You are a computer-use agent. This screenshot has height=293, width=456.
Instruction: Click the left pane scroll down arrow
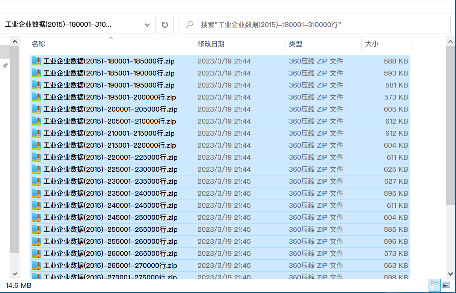pos(15,274)
